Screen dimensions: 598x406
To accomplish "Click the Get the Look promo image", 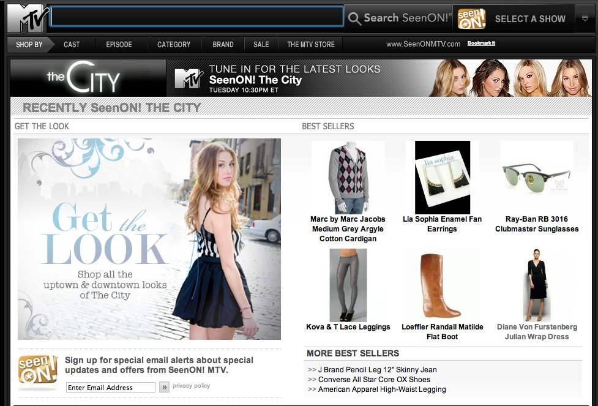I will (149, 239).
